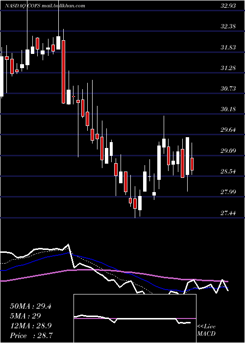Click the last red candlestick on the right
The height and width of the screenshot is (343, 245).
pyautogui.click(x=192, y=164)
